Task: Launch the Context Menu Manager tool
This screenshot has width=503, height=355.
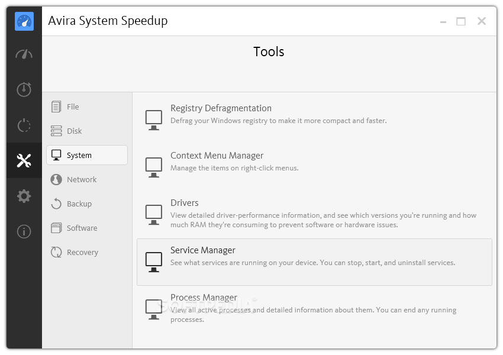Action: (217, 156)
